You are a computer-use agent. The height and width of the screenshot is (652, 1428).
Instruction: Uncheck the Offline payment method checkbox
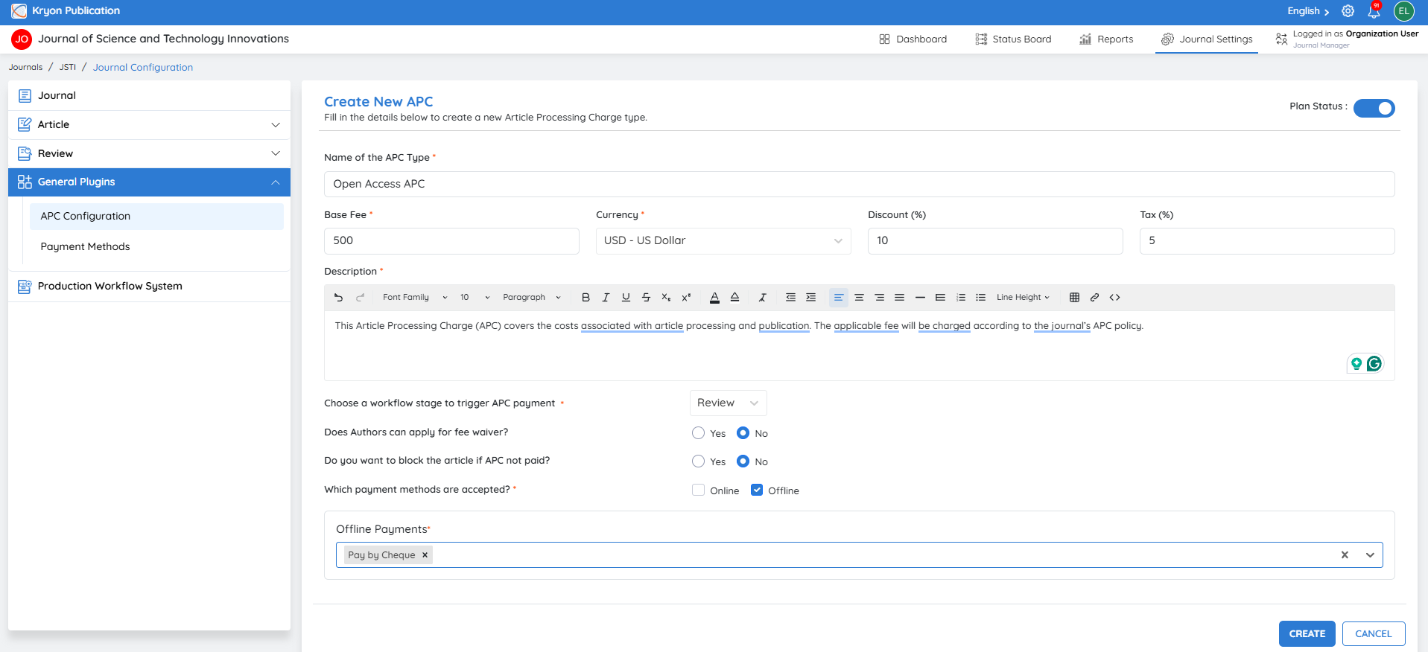pos(757,490)
